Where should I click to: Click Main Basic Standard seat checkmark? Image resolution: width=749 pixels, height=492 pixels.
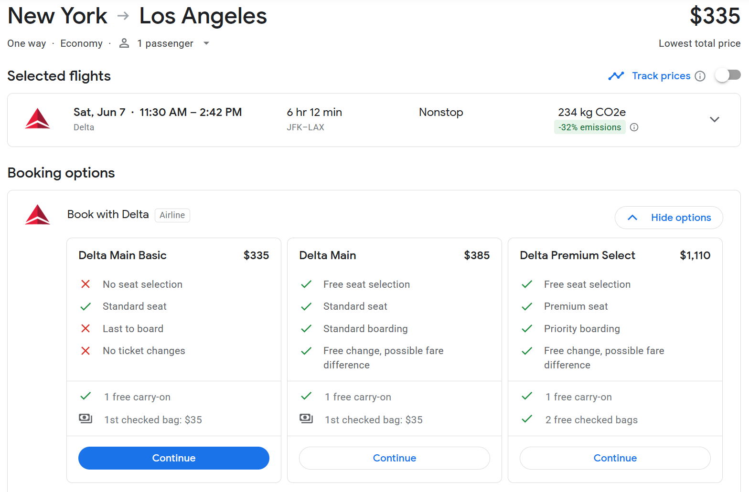pyautogui.click(x=86, y=306)
